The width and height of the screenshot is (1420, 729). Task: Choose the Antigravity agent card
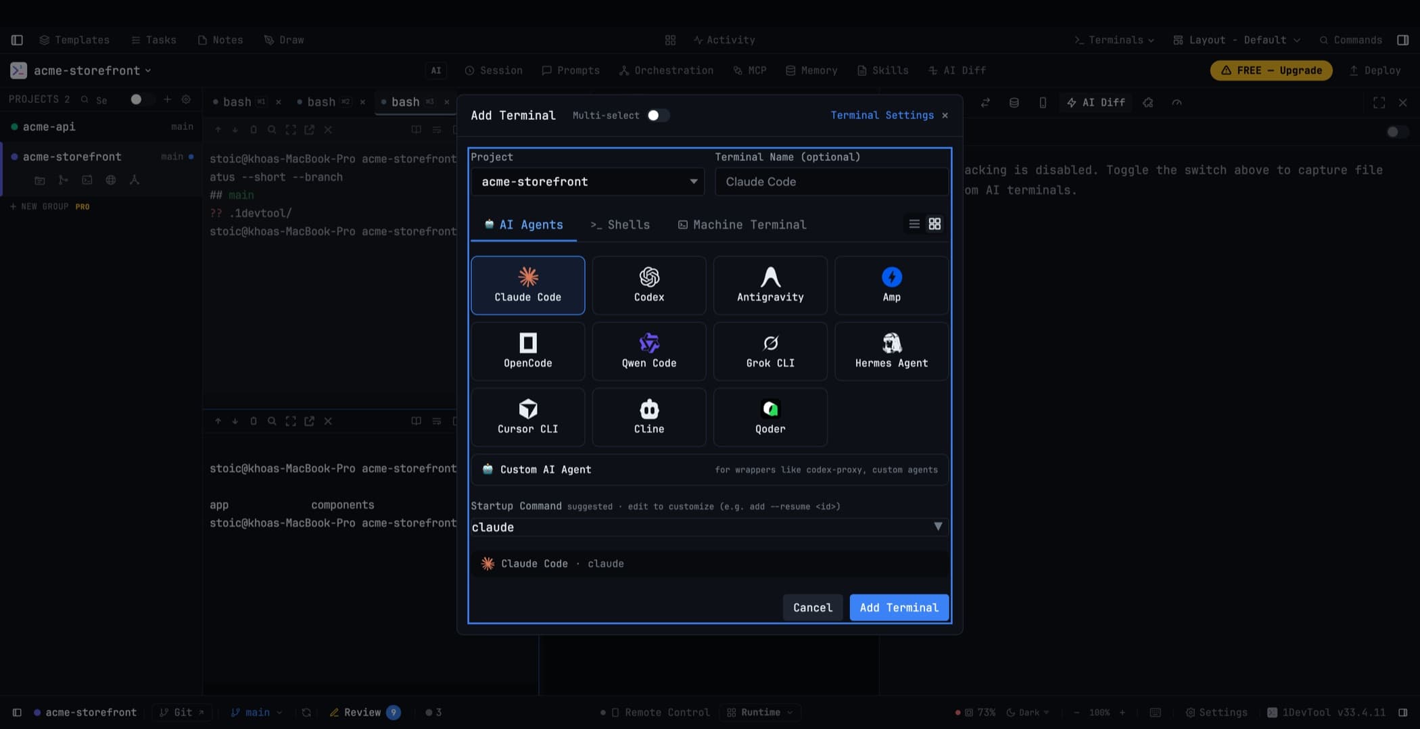[770, 285]
